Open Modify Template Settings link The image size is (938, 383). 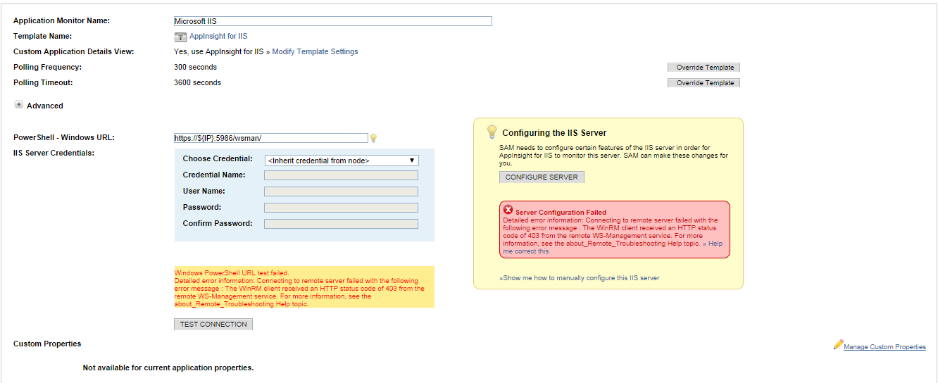pos(315,52)
